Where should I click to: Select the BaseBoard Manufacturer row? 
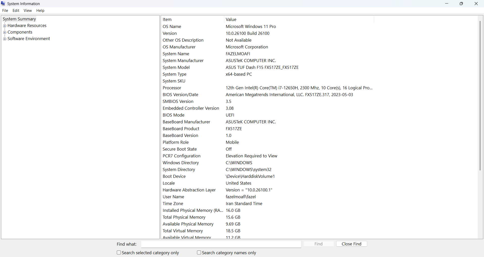click(x=267, y=122)
